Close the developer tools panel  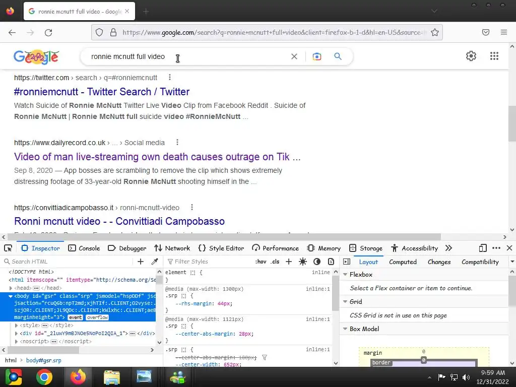point(509,248)
